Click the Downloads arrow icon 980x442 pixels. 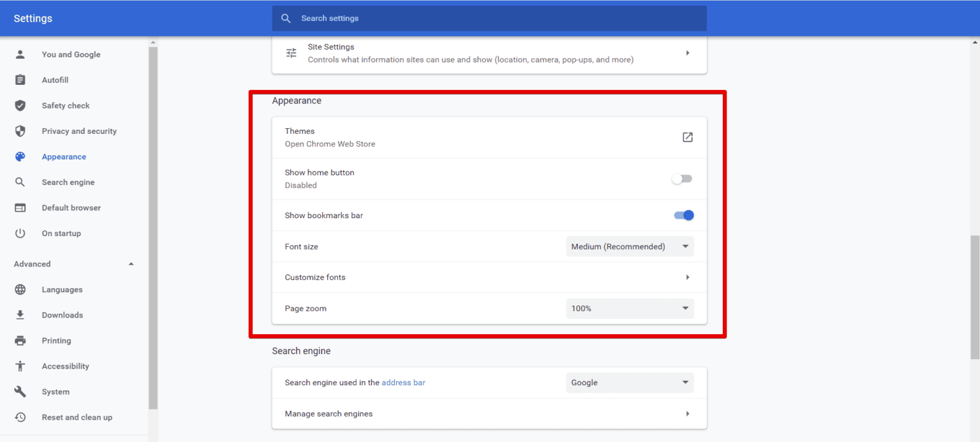[x=20, y=314]
